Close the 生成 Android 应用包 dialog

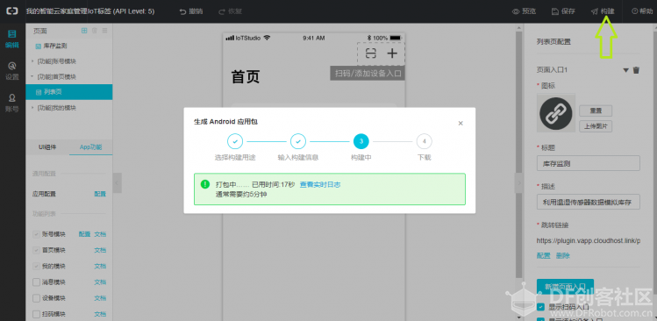(461, 123)
